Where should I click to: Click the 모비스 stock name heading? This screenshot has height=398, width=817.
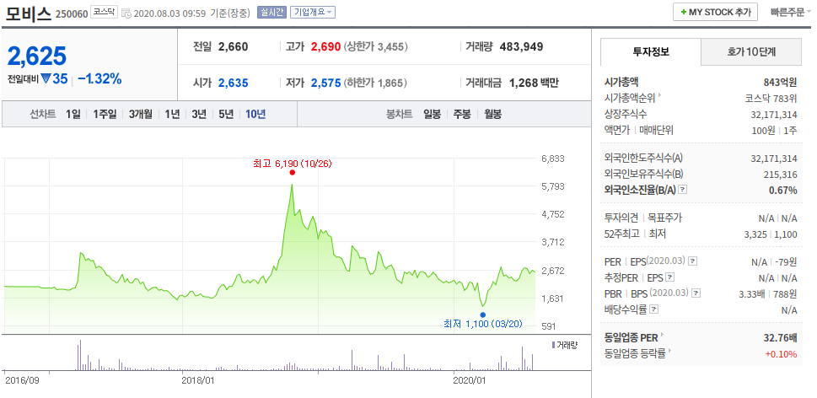(x=28, y=12)
